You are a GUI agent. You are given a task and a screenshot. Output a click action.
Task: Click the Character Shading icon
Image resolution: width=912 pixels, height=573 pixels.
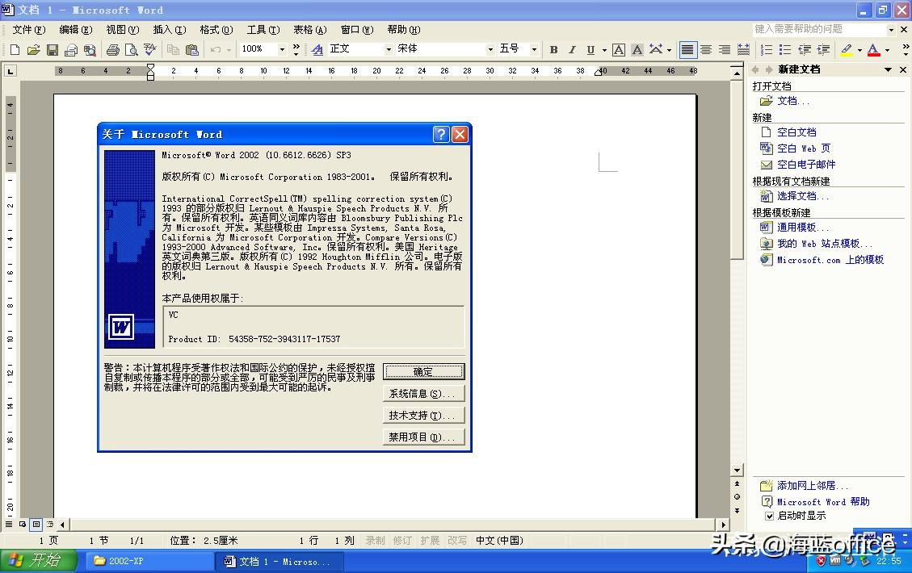[637, 50]
